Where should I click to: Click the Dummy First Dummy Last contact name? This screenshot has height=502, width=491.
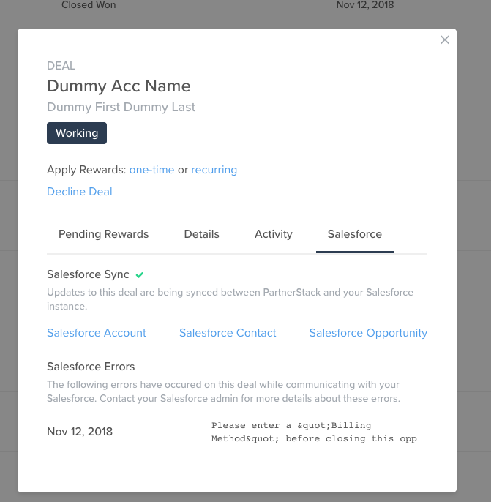tap(121, 108)
